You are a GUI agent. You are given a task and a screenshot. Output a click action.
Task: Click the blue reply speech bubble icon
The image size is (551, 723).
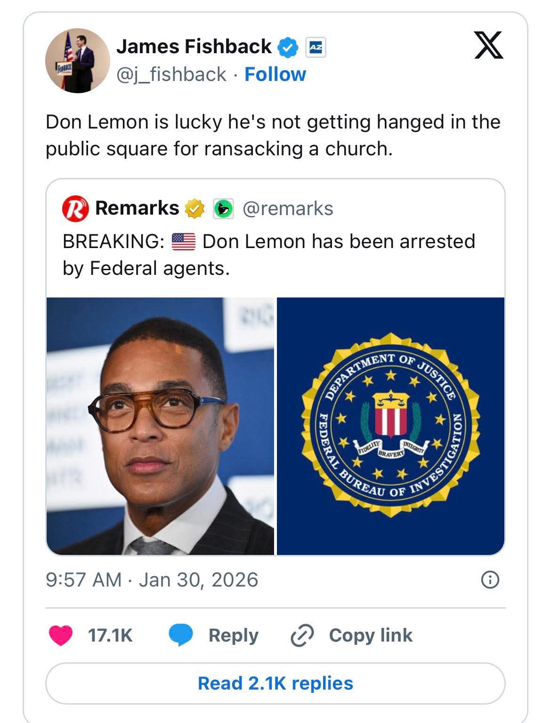(x=181, y=635)
